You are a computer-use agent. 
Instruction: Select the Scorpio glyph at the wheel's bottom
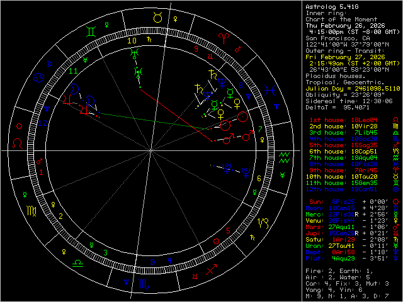pyautogui.click(x=144, y=285)
